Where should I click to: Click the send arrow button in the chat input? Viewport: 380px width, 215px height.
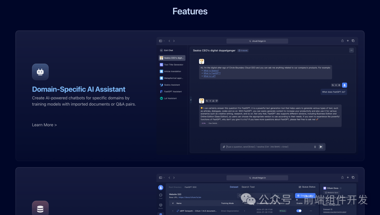(321, 147)
